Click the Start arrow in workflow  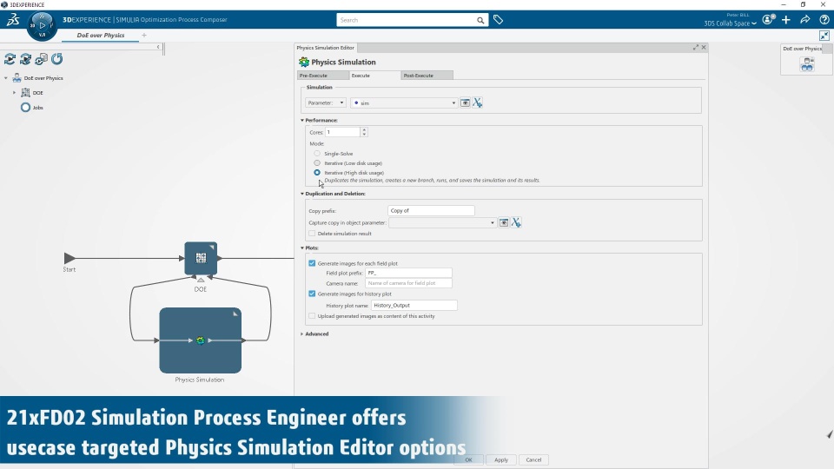[69, 259]
